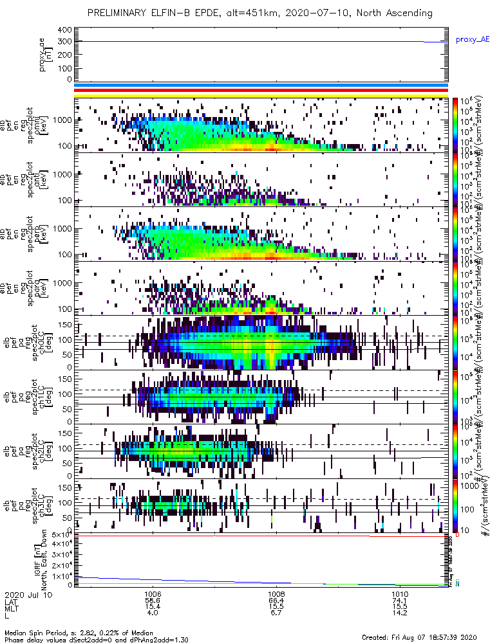The width and height of the screenshot is (499, 643).
Task: Click the ch1LC pitch-angle spectrogram
Action: (261, 397)
